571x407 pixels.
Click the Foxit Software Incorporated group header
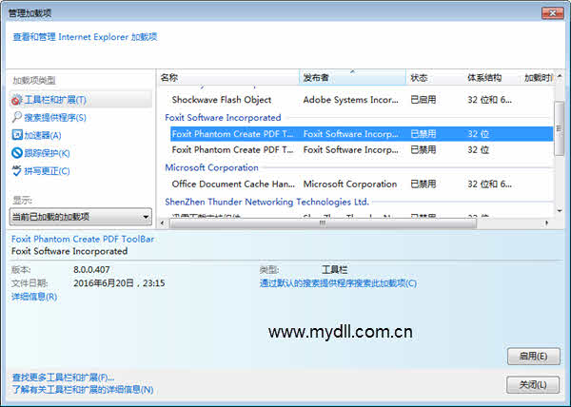pyautogui.click(x=223, y=118)
